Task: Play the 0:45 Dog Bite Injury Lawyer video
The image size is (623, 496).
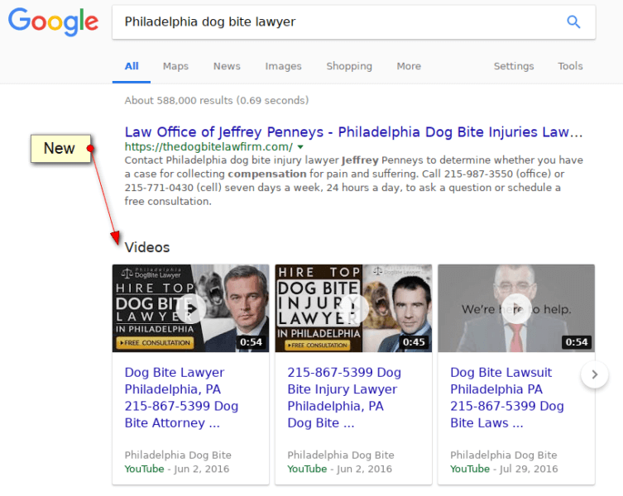Action: tap(353, 308)
